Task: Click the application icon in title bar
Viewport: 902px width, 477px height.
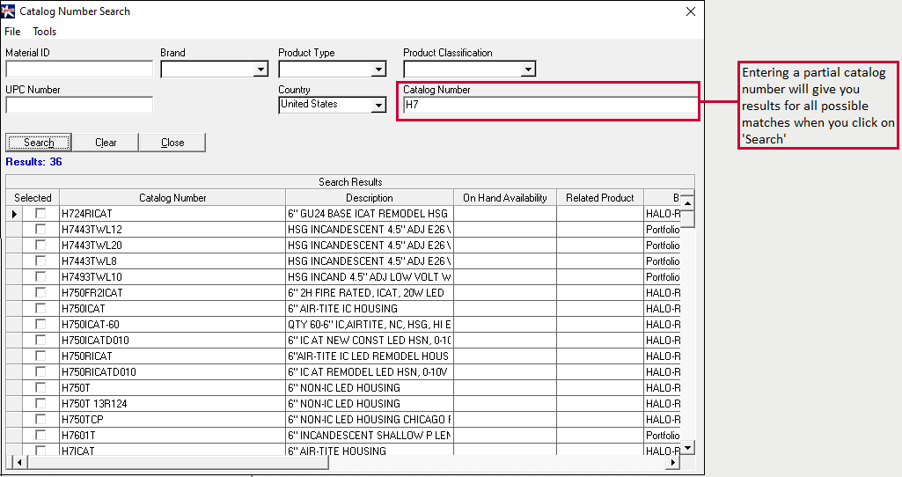Action: click(9, 11)
